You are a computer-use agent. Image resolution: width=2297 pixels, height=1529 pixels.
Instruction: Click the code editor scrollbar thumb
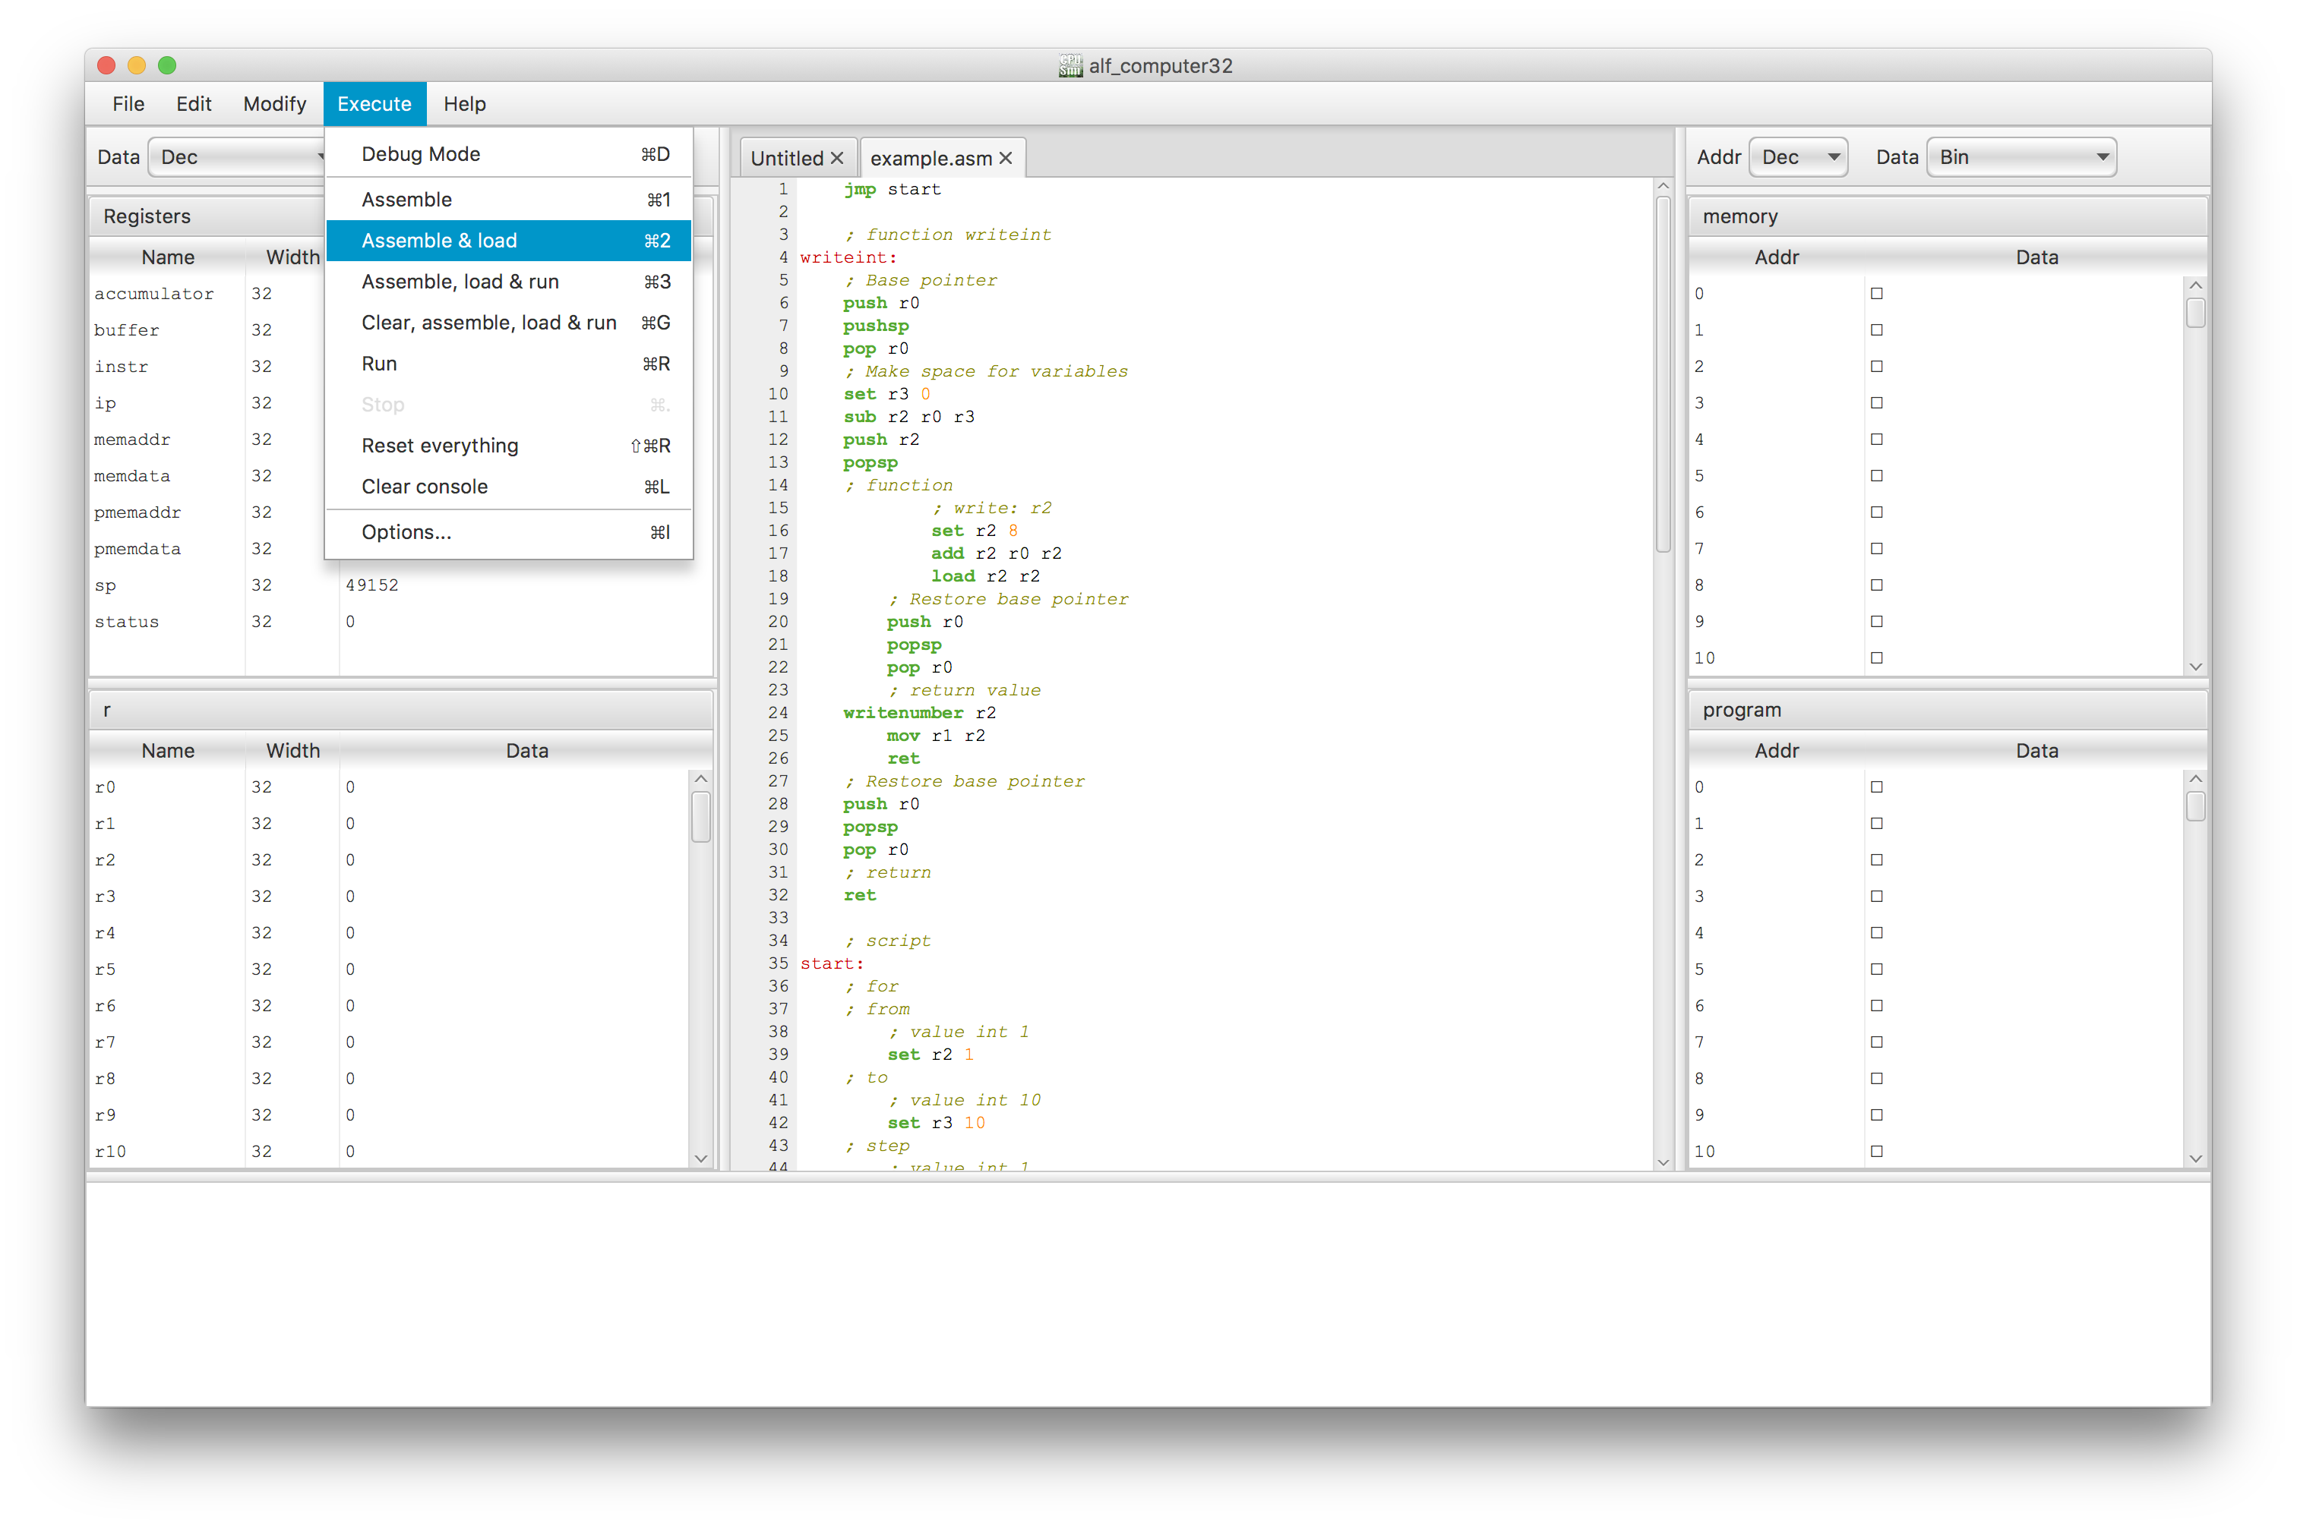click(x=1663, y=376)
